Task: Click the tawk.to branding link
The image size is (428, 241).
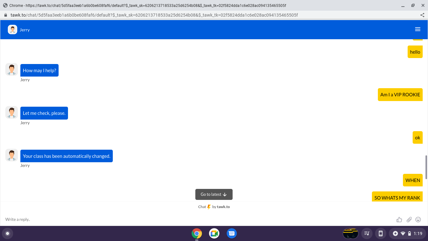Action: click(x=223, y=207)
